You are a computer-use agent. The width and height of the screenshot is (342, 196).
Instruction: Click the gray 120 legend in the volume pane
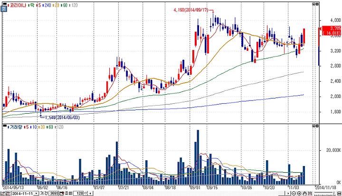coord(59,127)
